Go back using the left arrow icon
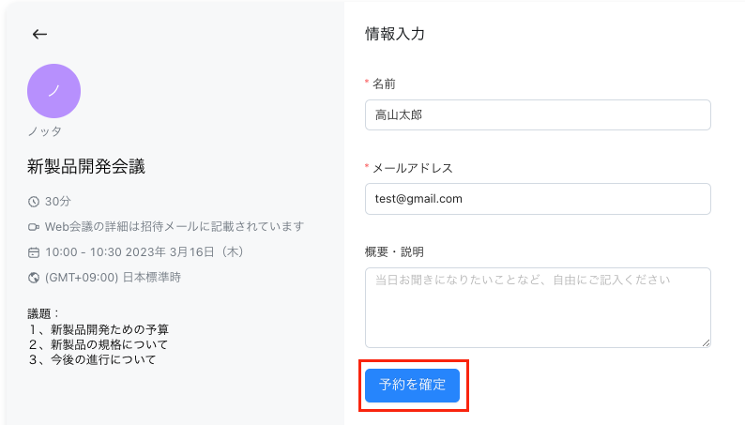Screen dimensions: 745x425 39,34
